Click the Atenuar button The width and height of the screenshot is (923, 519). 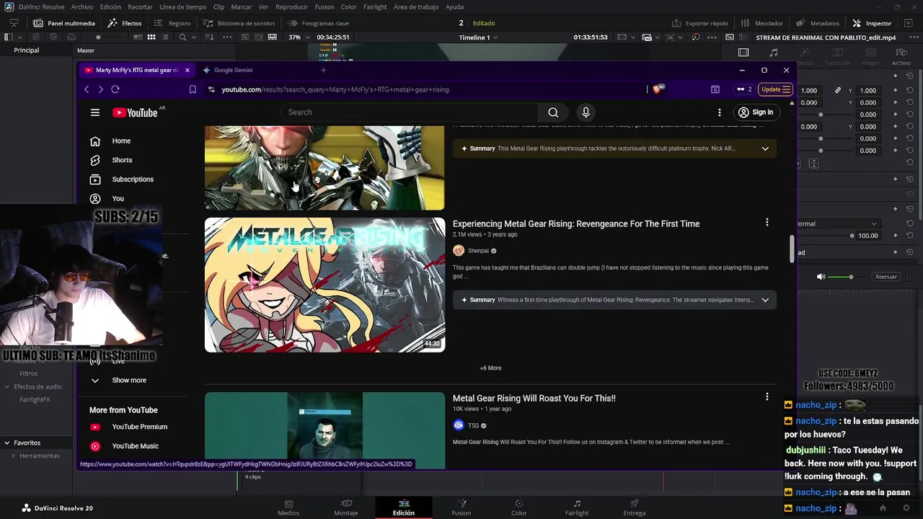pyautogui.click(x=886, y=277)
